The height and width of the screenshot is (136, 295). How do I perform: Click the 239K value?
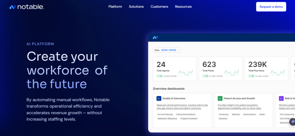pos(258,64)
